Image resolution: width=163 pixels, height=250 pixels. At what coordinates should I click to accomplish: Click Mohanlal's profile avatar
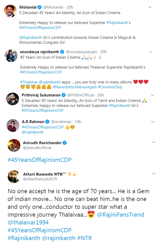click(9, 11)
